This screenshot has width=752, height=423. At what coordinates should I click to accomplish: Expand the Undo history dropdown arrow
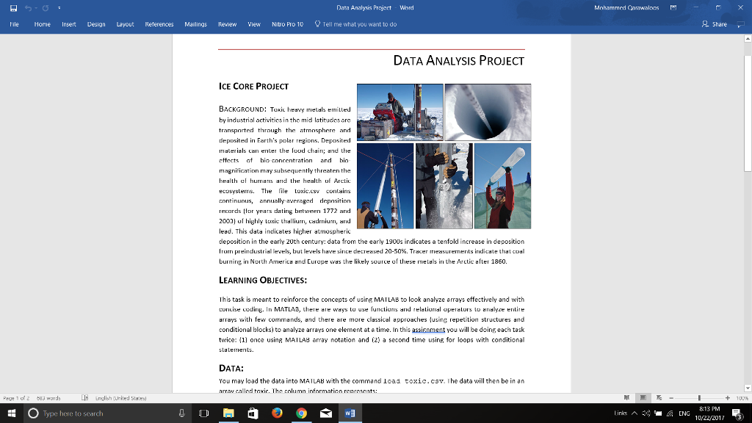point(36,7)
